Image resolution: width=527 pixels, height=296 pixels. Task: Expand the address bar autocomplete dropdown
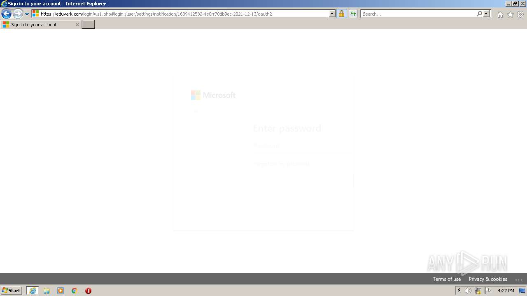point(332,14)
